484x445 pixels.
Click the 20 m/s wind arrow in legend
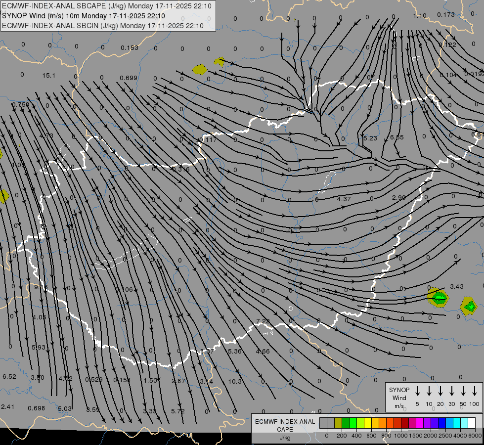[440, 391]
